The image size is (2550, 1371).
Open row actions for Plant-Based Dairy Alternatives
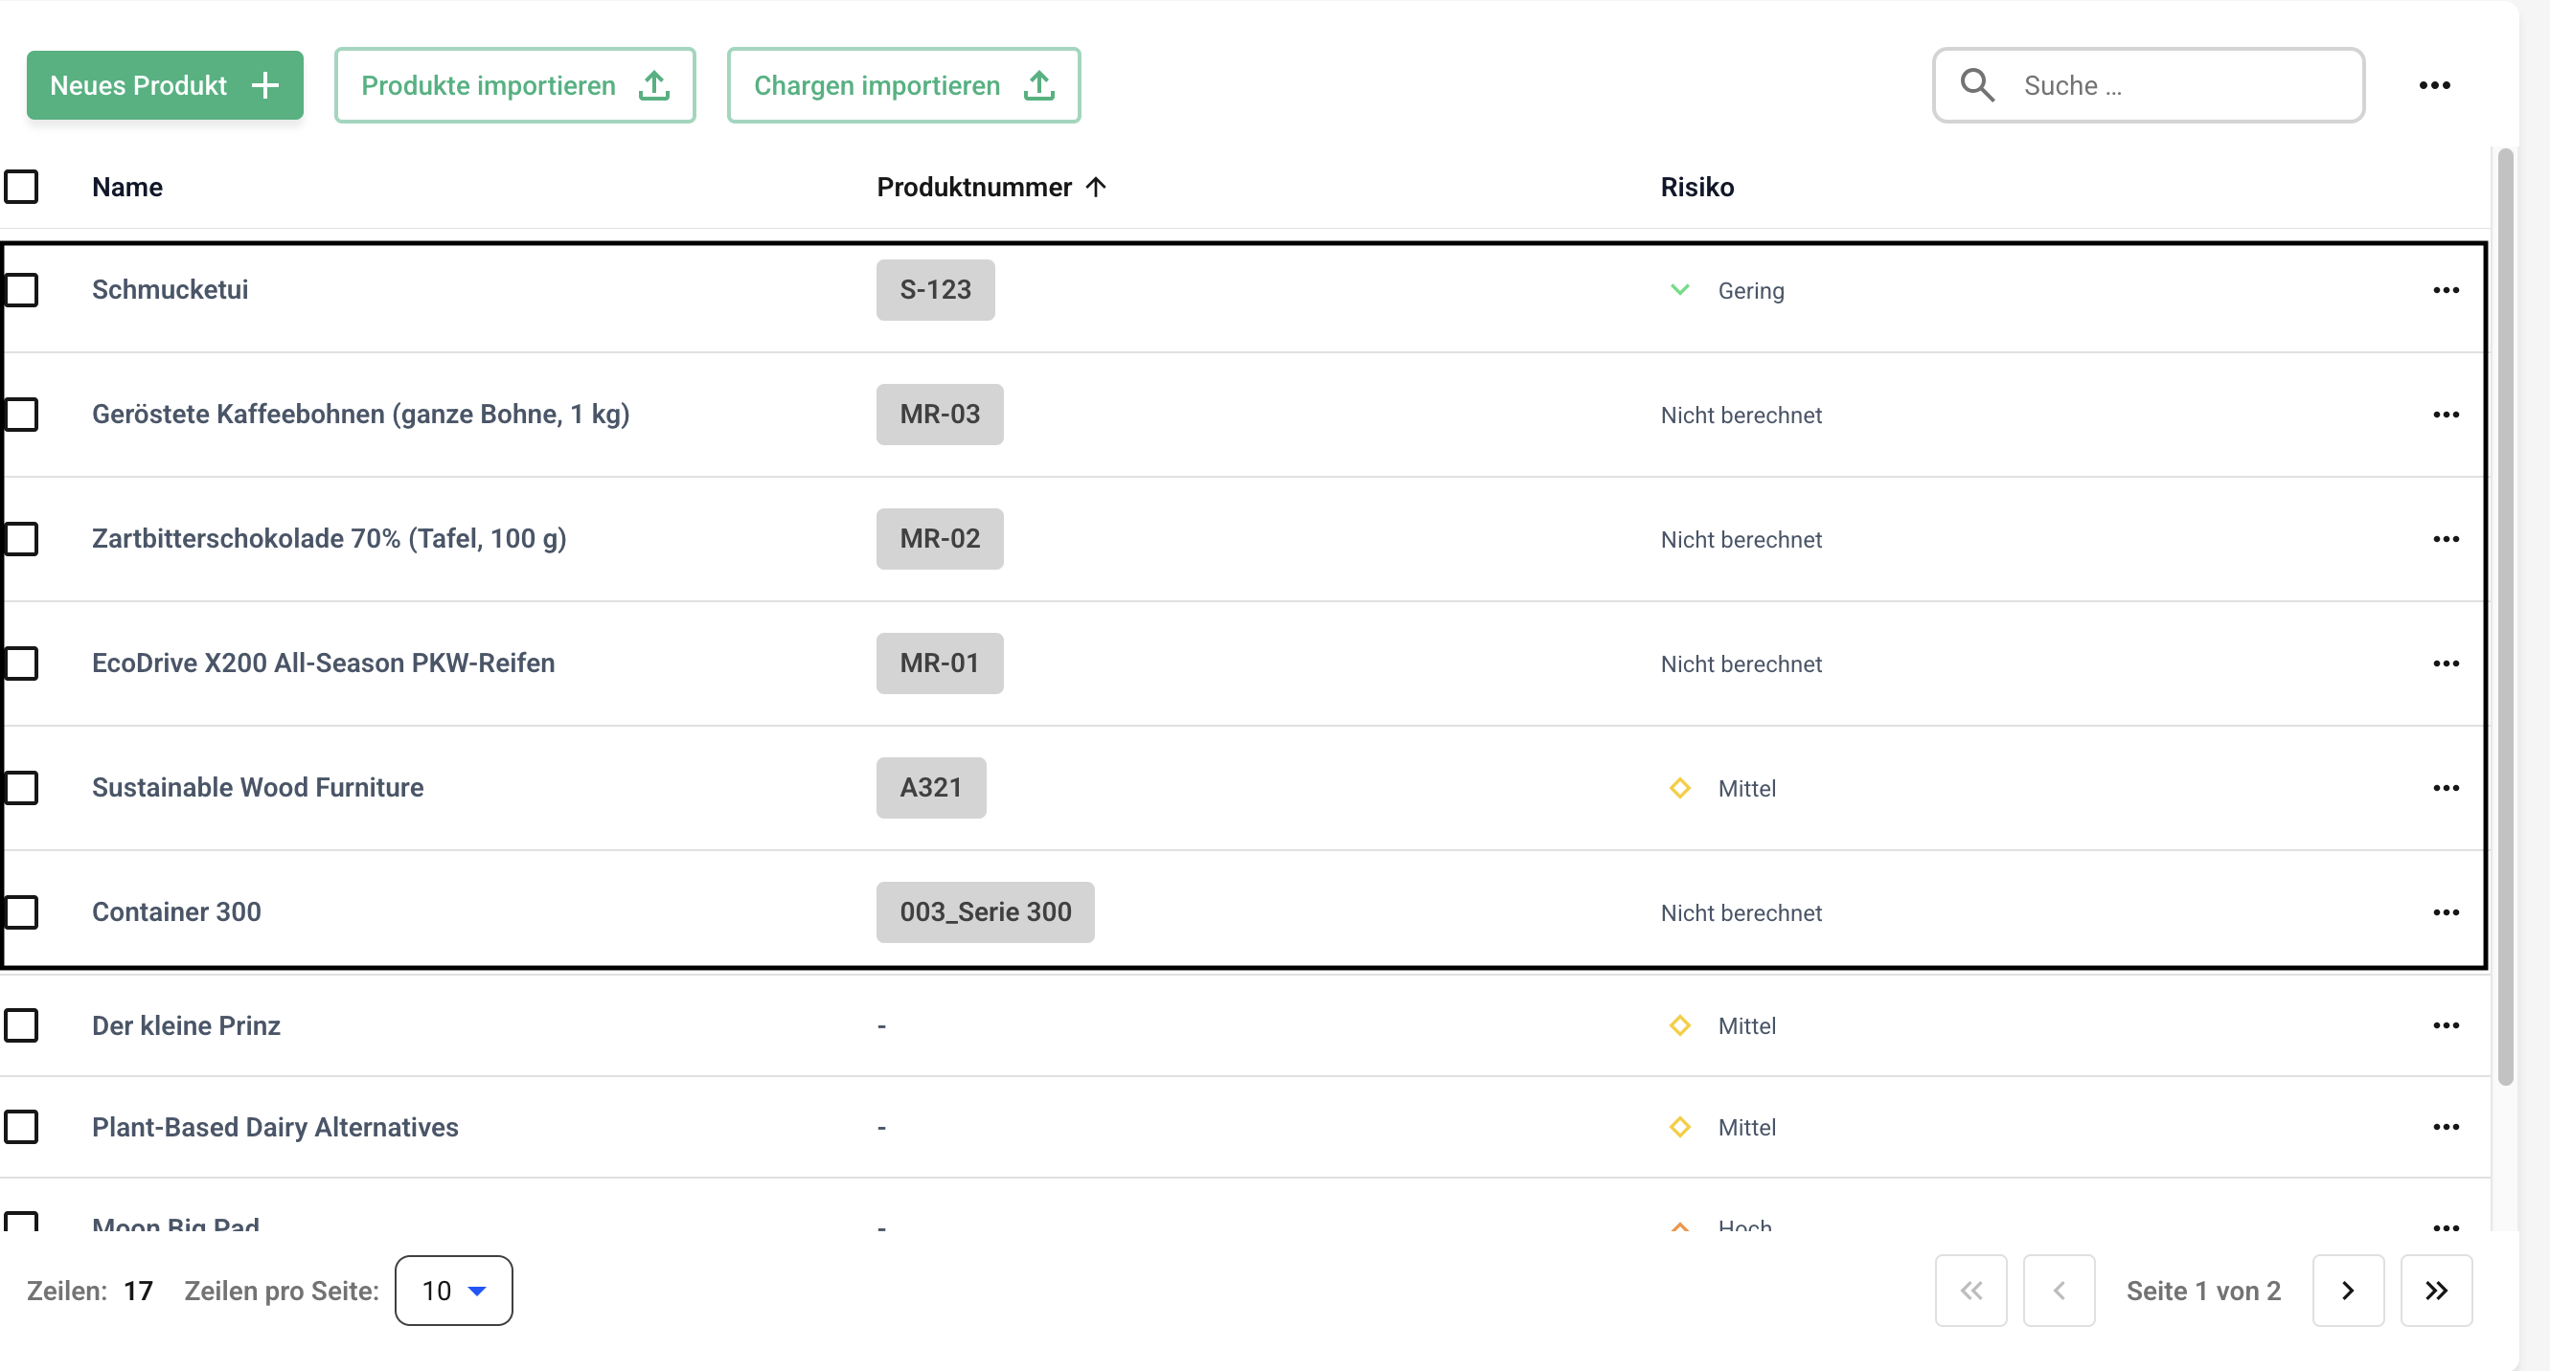pyautogui.click(x=2445, y=1127)
